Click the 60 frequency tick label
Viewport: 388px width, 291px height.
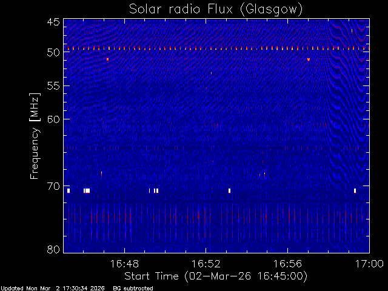click(53, 119)
